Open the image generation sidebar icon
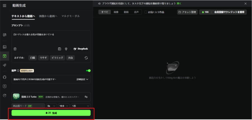252x120 pixels. click(x=4, y=47)
